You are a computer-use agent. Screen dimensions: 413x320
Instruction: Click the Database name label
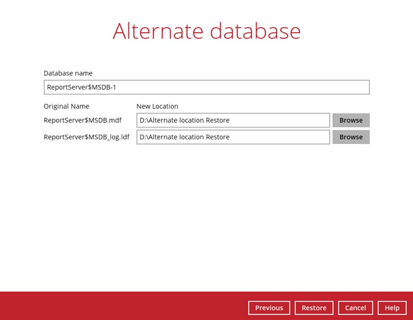pos(68,73)
